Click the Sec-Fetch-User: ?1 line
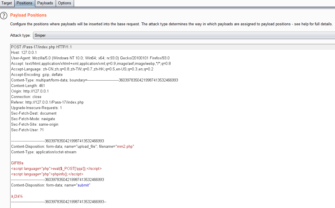Screen dimensions: 335x208 pyautogui.click(x=27, y=130)
